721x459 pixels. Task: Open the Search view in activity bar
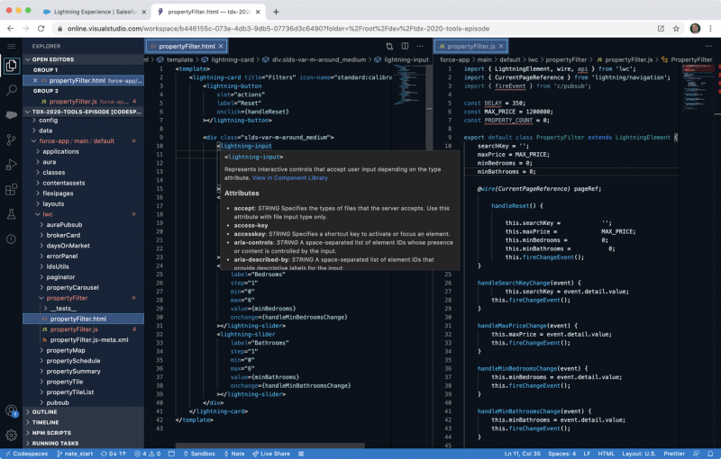pos(11,90)
